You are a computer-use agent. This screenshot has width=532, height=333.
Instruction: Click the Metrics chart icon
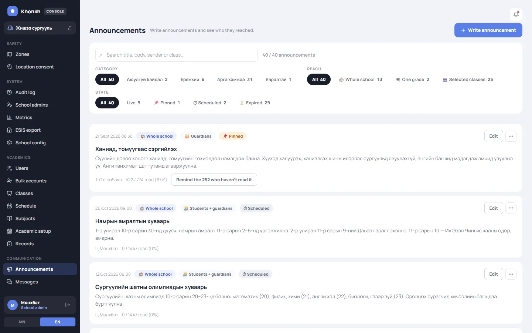[10, 118]
